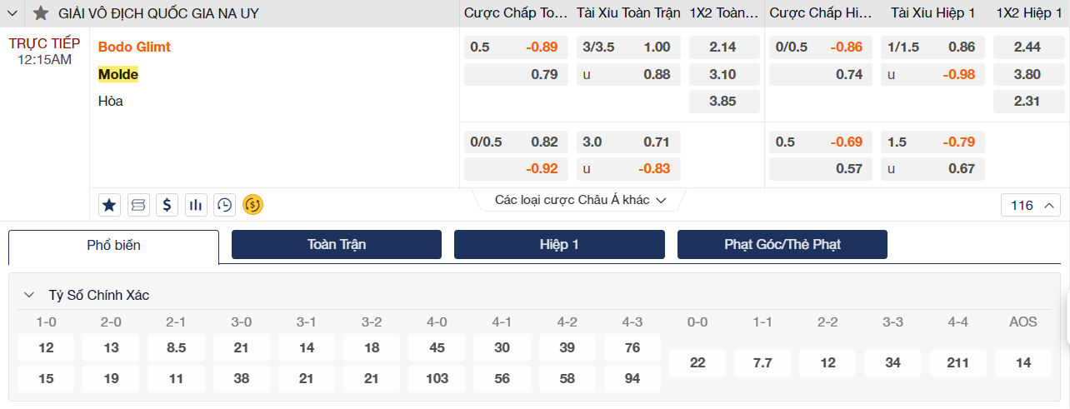Expand Các loại cược Châu Á khác
The width and height of the screenshot is (1070, 409).
point(580,200)
